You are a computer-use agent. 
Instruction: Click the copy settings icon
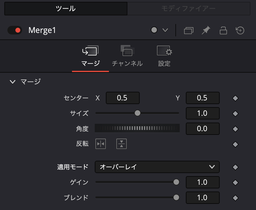188,30
